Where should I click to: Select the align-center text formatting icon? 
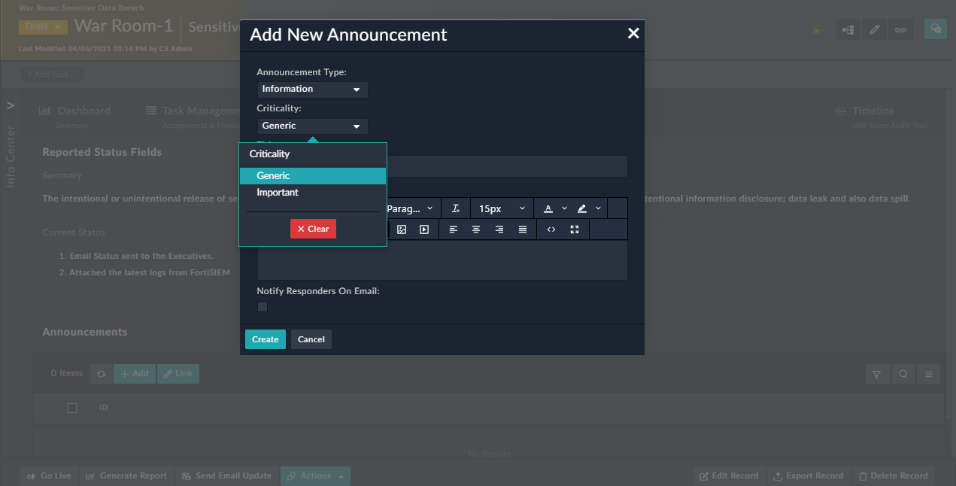point(476,229)
